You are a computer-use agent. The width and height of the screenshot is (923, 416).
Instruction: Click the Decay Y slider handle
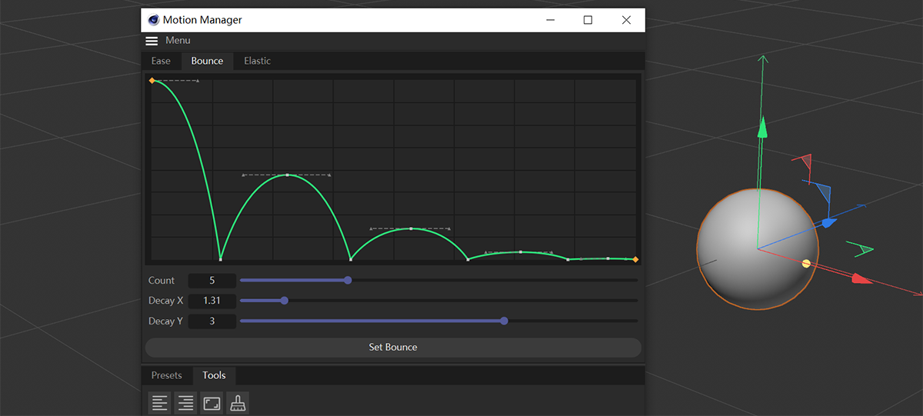504,321
